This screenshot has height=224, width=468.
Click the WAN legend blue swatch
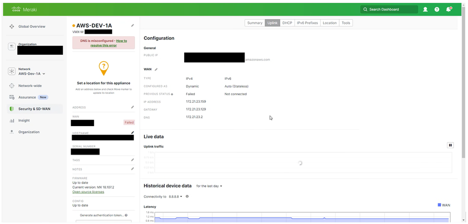[439, 205]
